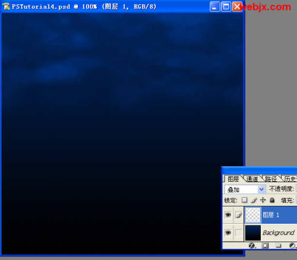Screen dimensions: 297x260
Task: Click the lock all padlock icon
Action: pos(272,200)
